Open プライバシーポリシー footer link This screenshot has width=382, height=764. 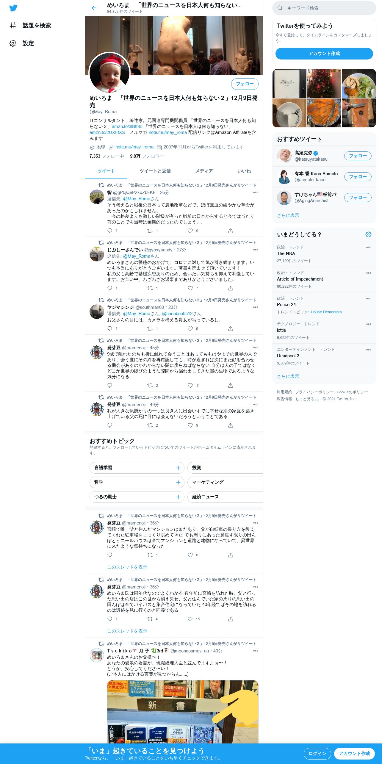314,392
